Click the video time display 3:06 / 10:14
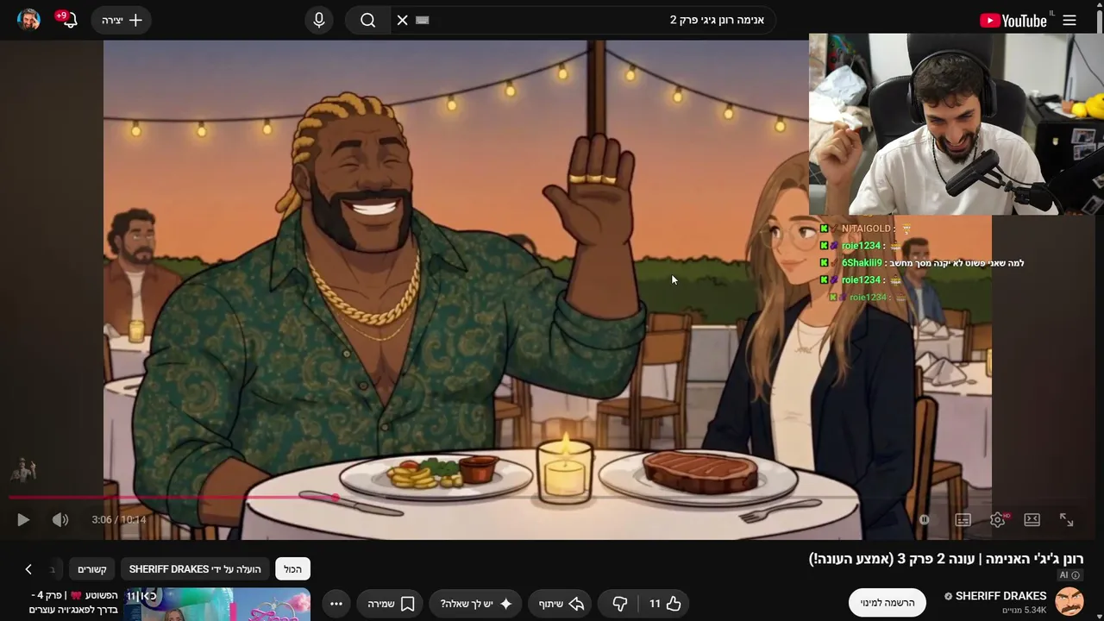The height and width of the screenshot is (621, 1104). [x=119, y=519]
